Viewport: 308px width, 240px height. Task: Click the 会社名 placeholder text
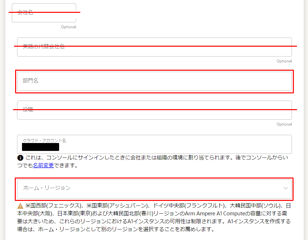(25, 12)
